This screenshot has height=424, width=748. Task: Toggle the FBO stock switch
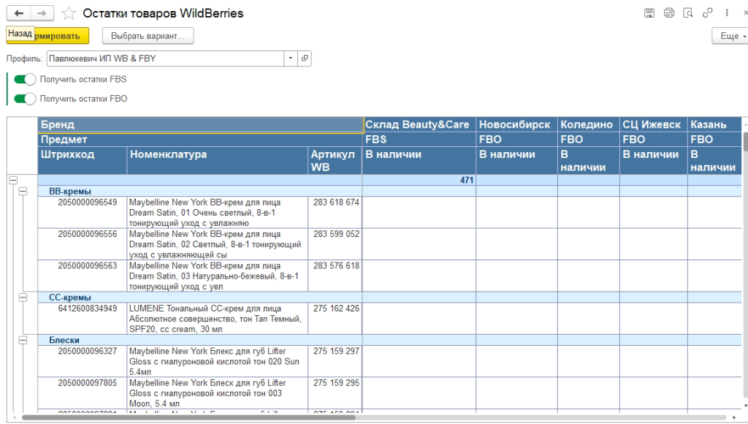[x=25, y=99]
